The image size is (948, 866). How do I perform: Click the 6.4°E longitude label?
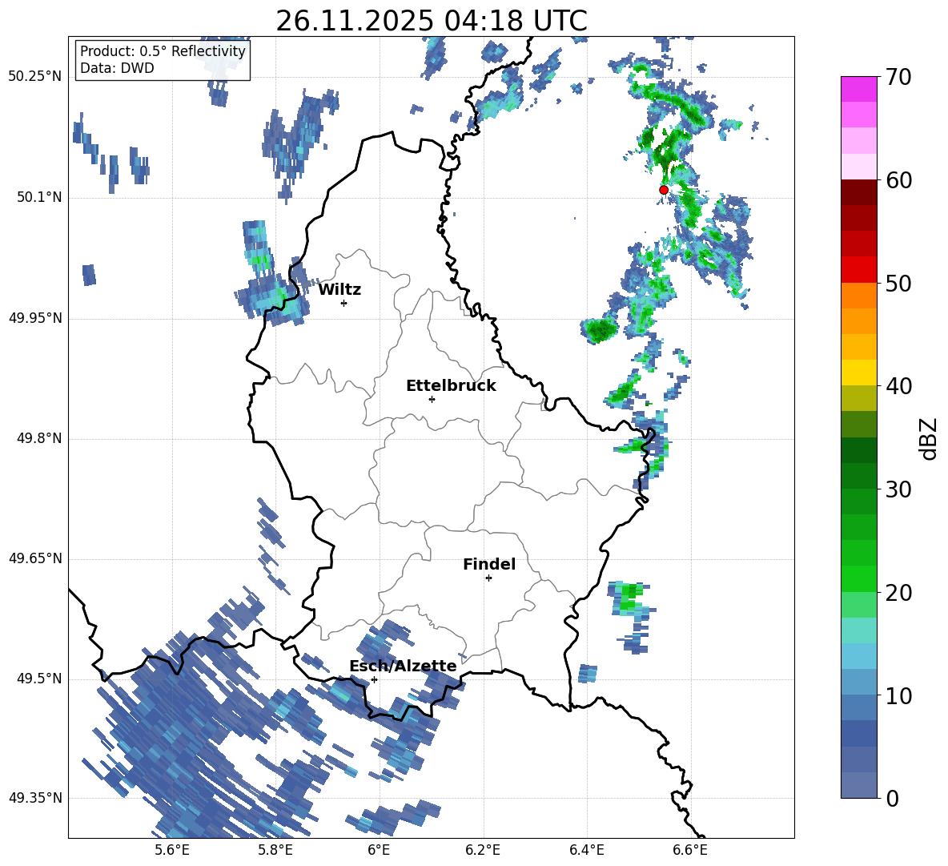tap(586, 851)
